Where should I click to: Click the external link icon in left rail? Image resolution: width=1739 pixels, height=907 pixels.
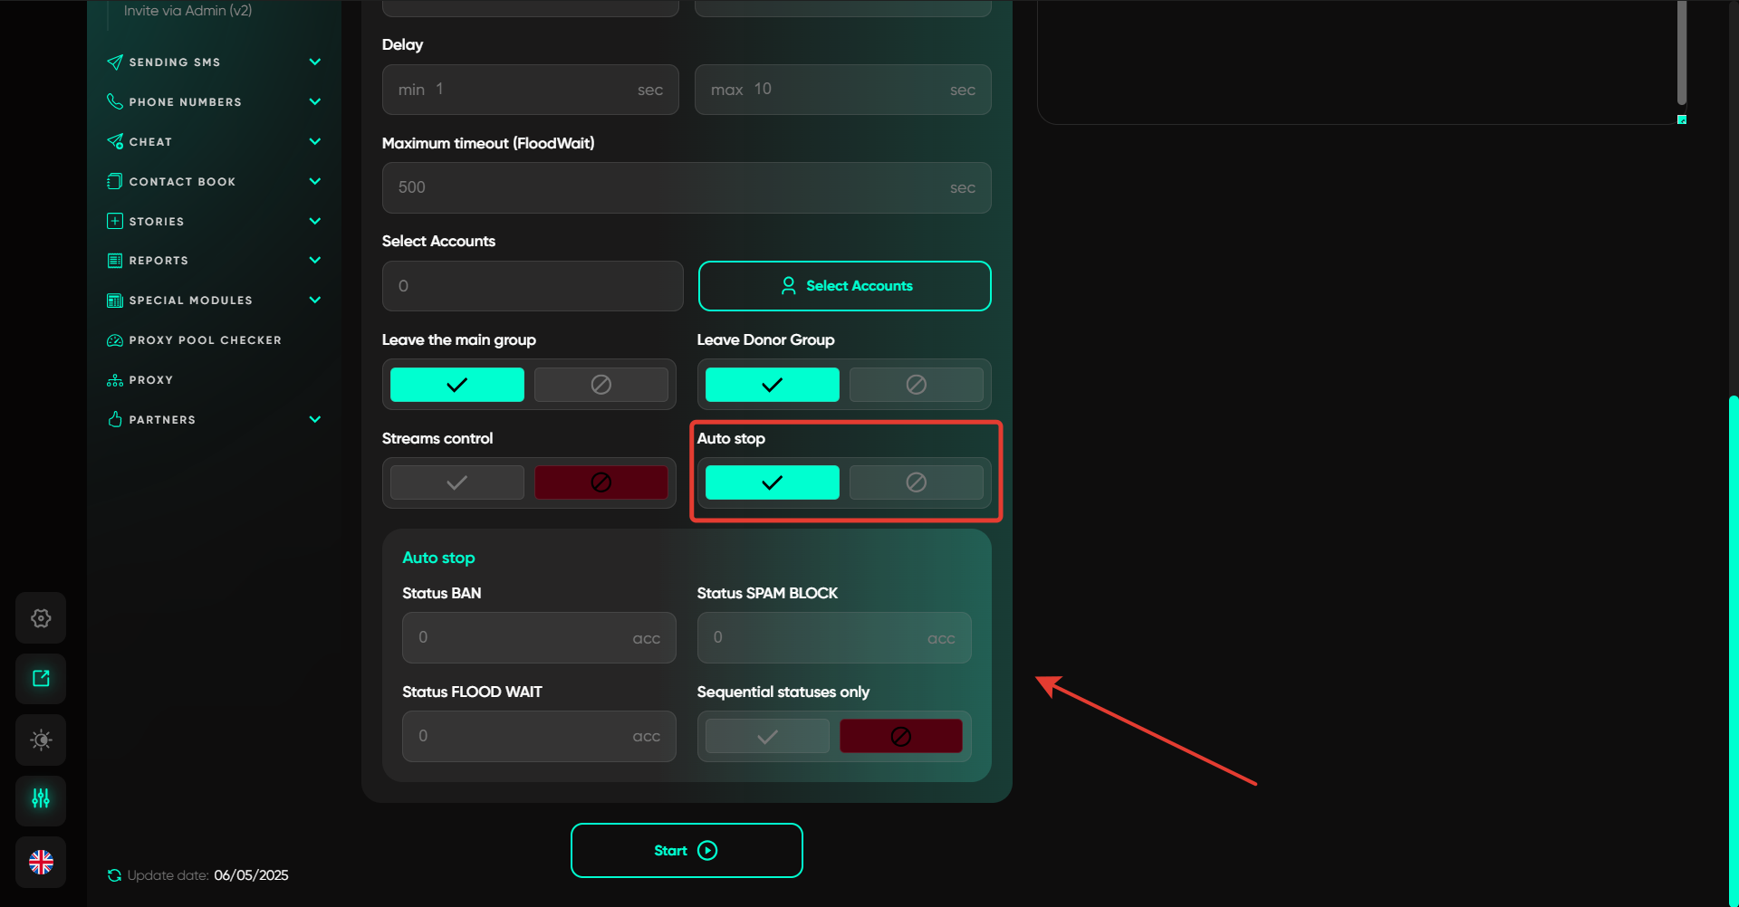tap(41, 679)
